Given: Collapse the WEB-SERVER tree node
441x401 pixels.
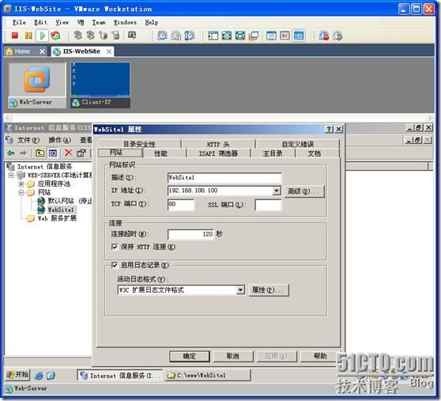Looking at the screenshot, I should [x=11, y=176].
